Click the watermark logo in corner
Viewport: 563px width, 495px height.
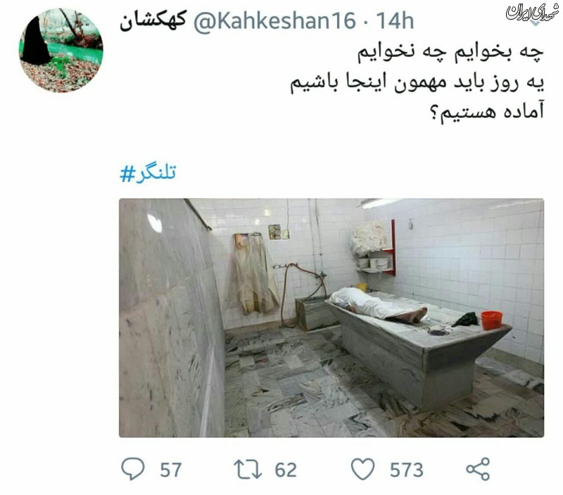click(x=532, y=12)
